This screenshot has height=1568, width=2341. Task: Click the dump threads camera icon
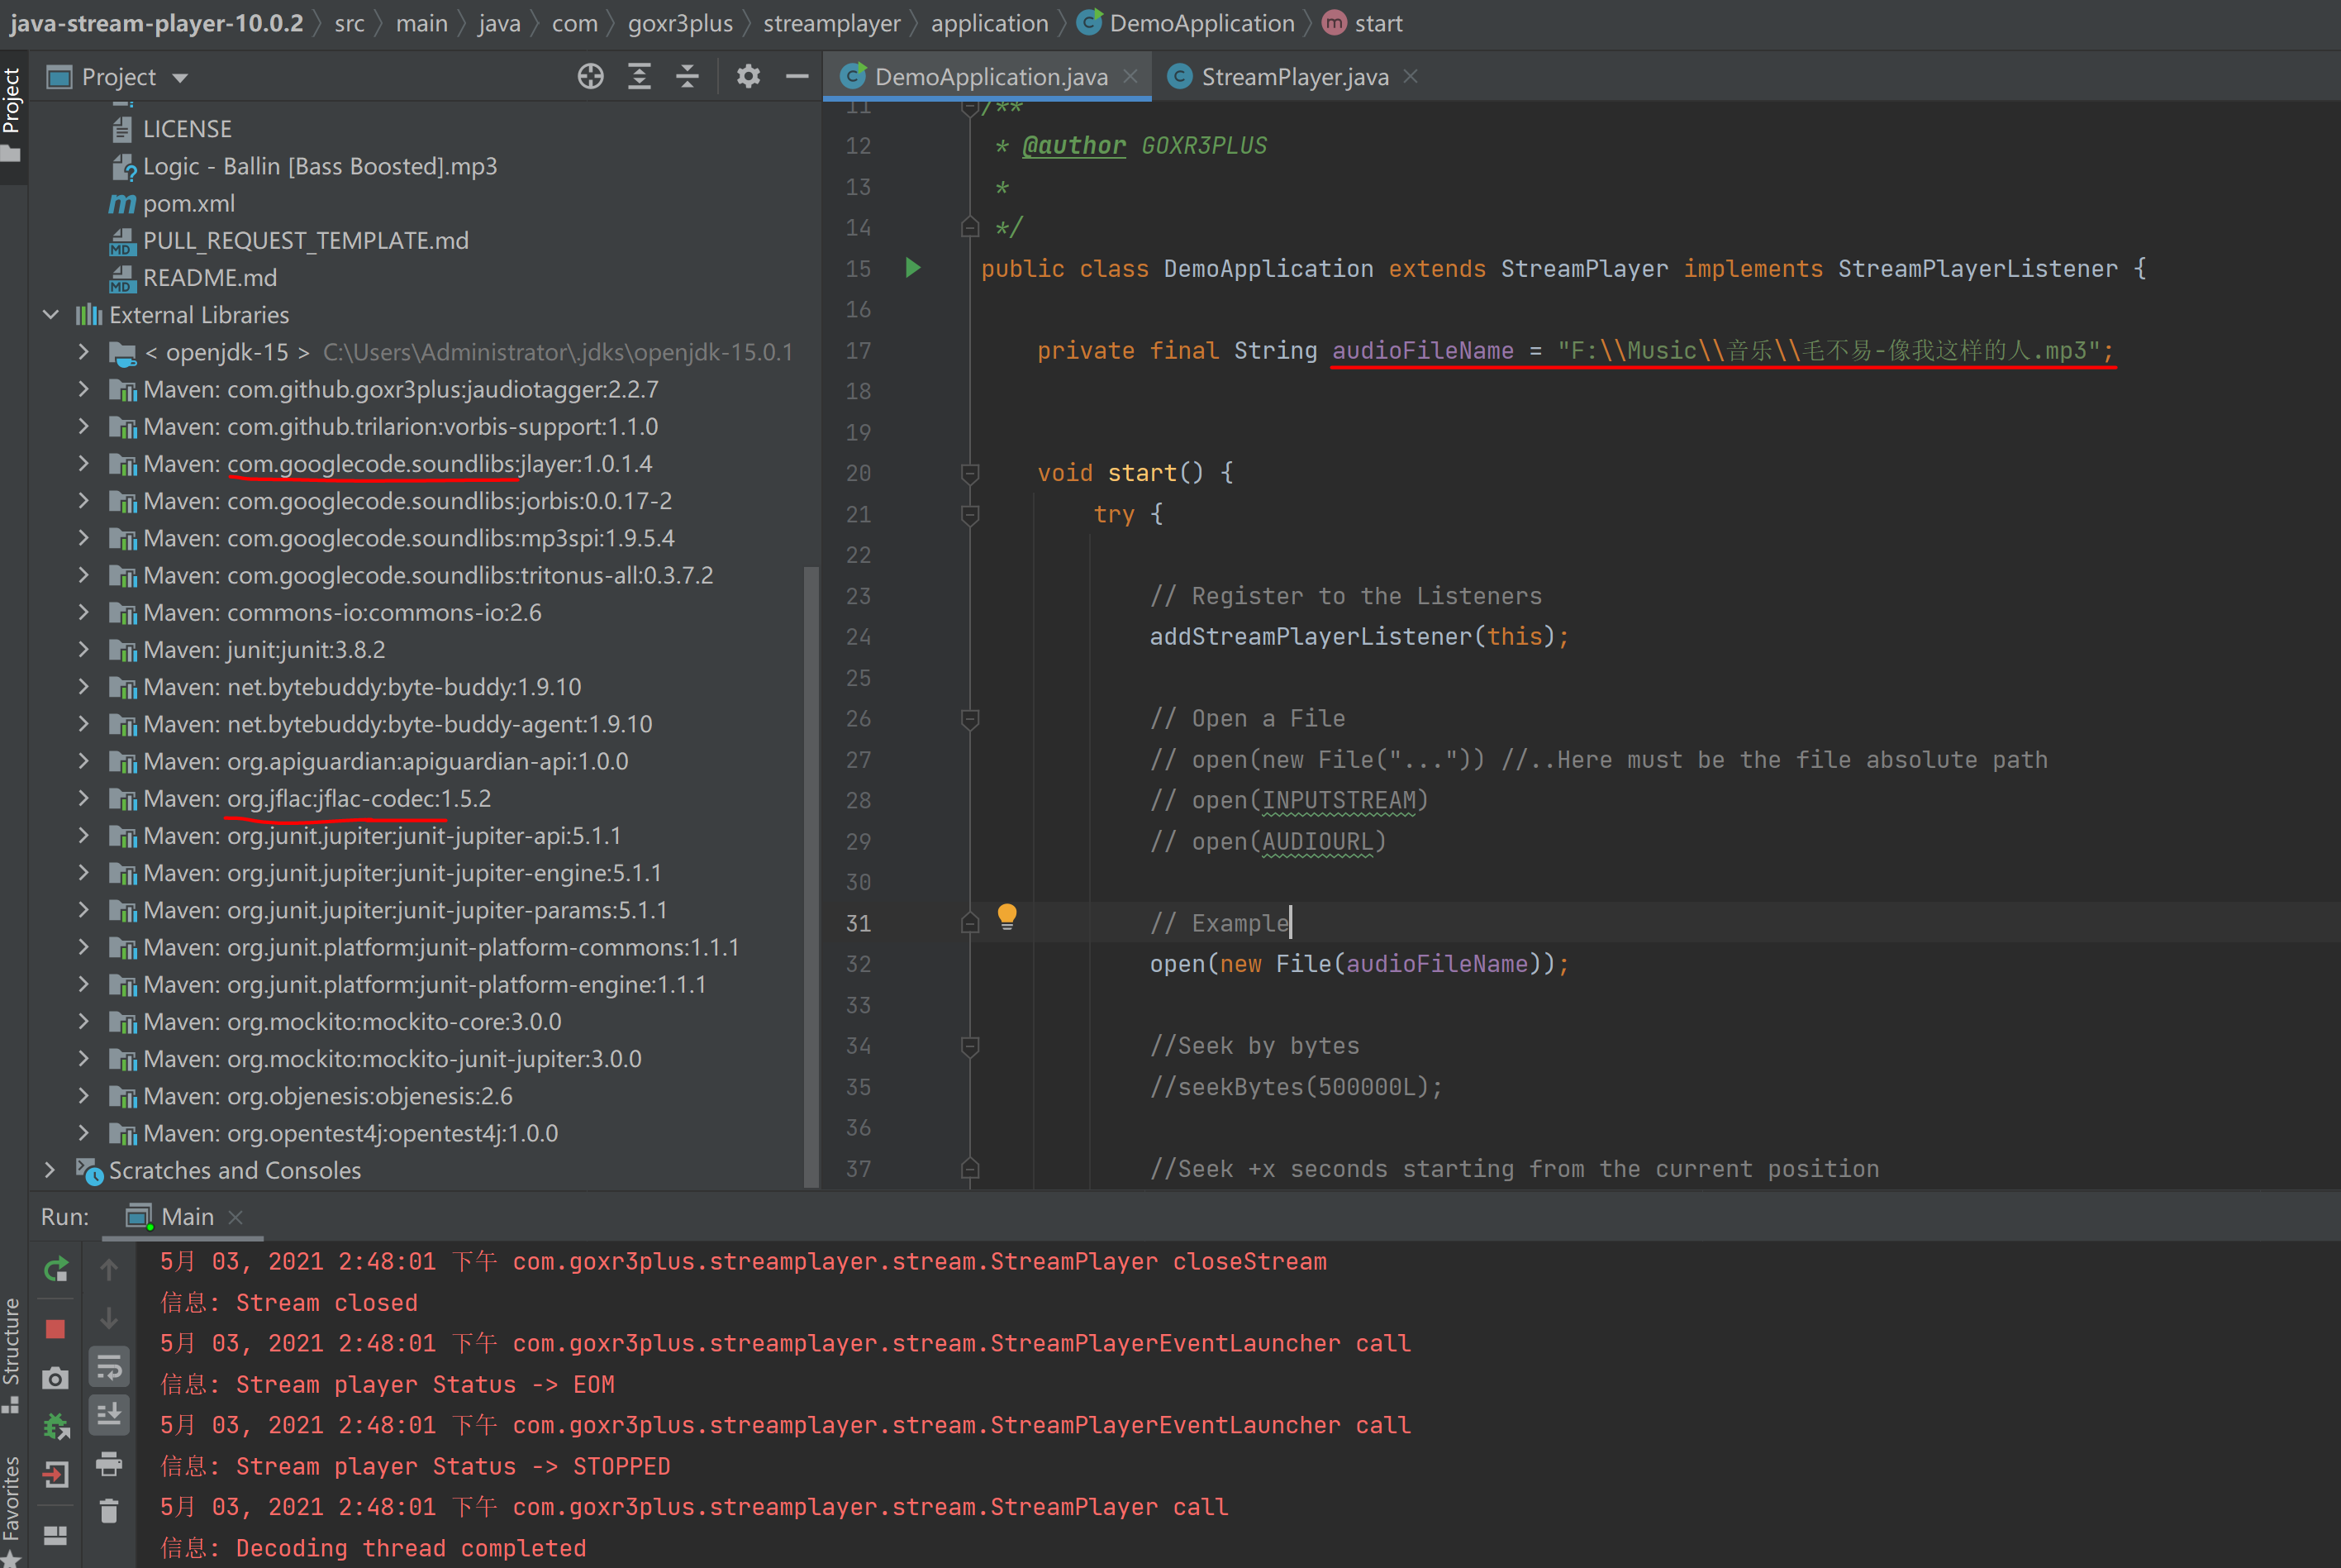coord(55,1378)
